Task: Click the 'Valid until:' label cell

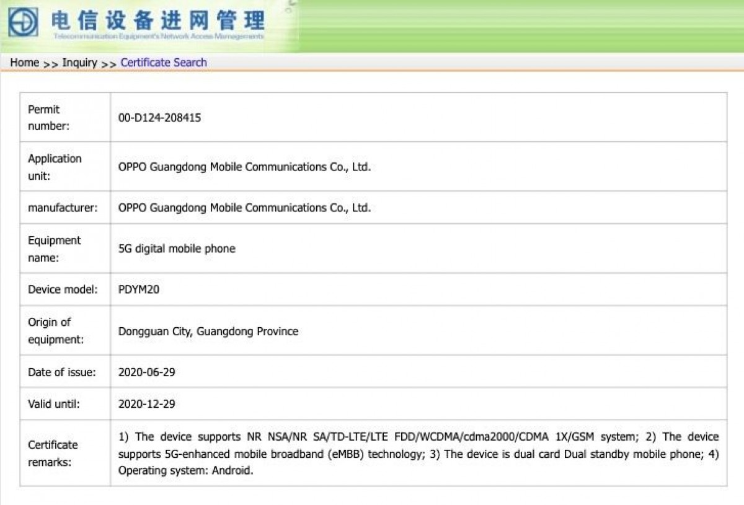Action: point(65,404)
